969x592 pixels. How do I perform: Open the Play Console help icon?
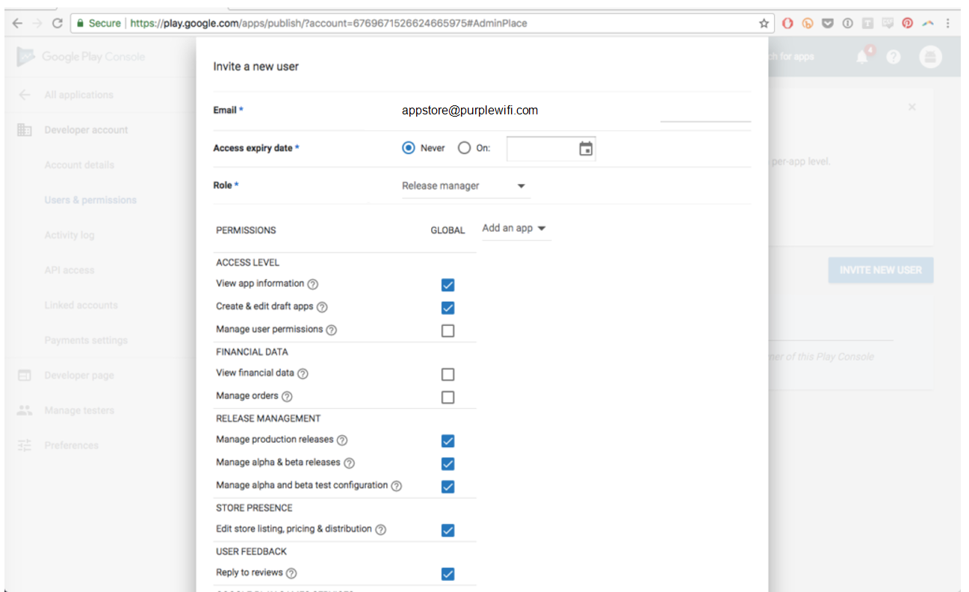[894, 57]
